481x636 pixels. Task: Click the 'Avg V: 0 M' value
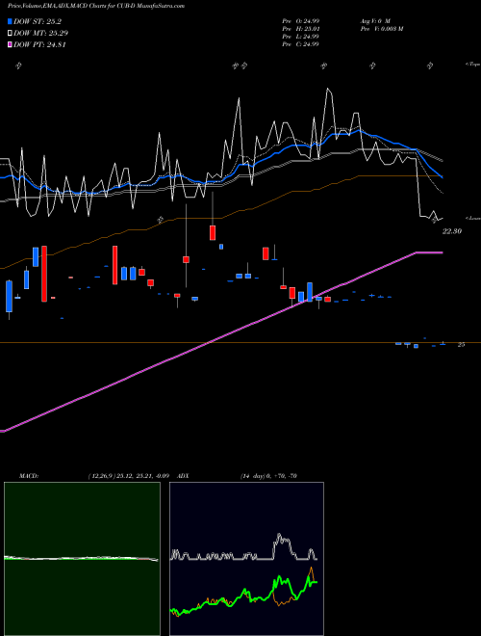click(374, 20)
